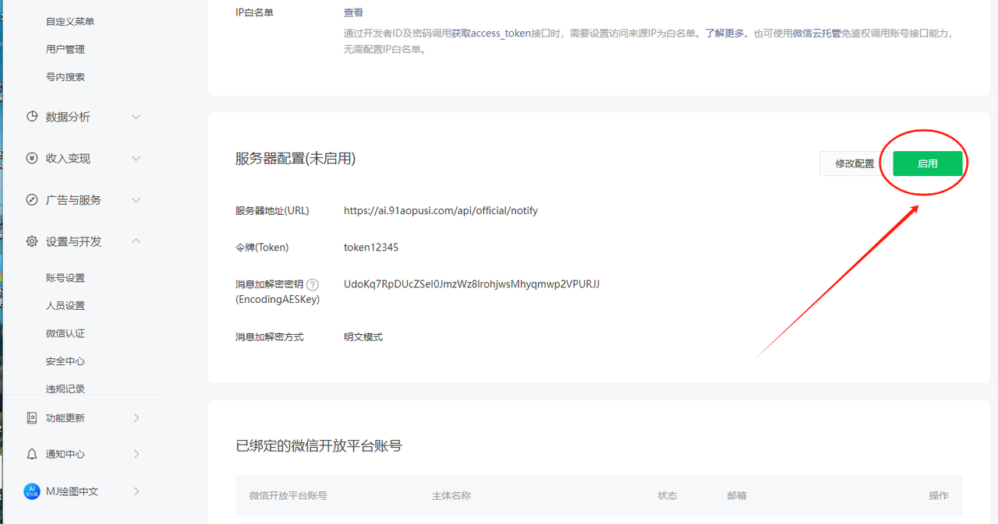Click the 明文模式 value
The height and width of the screenshot is (524, 998).
[363, 337]
